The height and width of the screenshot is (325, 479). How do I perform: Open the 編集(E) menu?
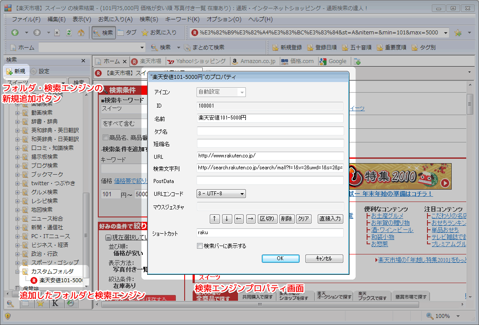[56, 19]
